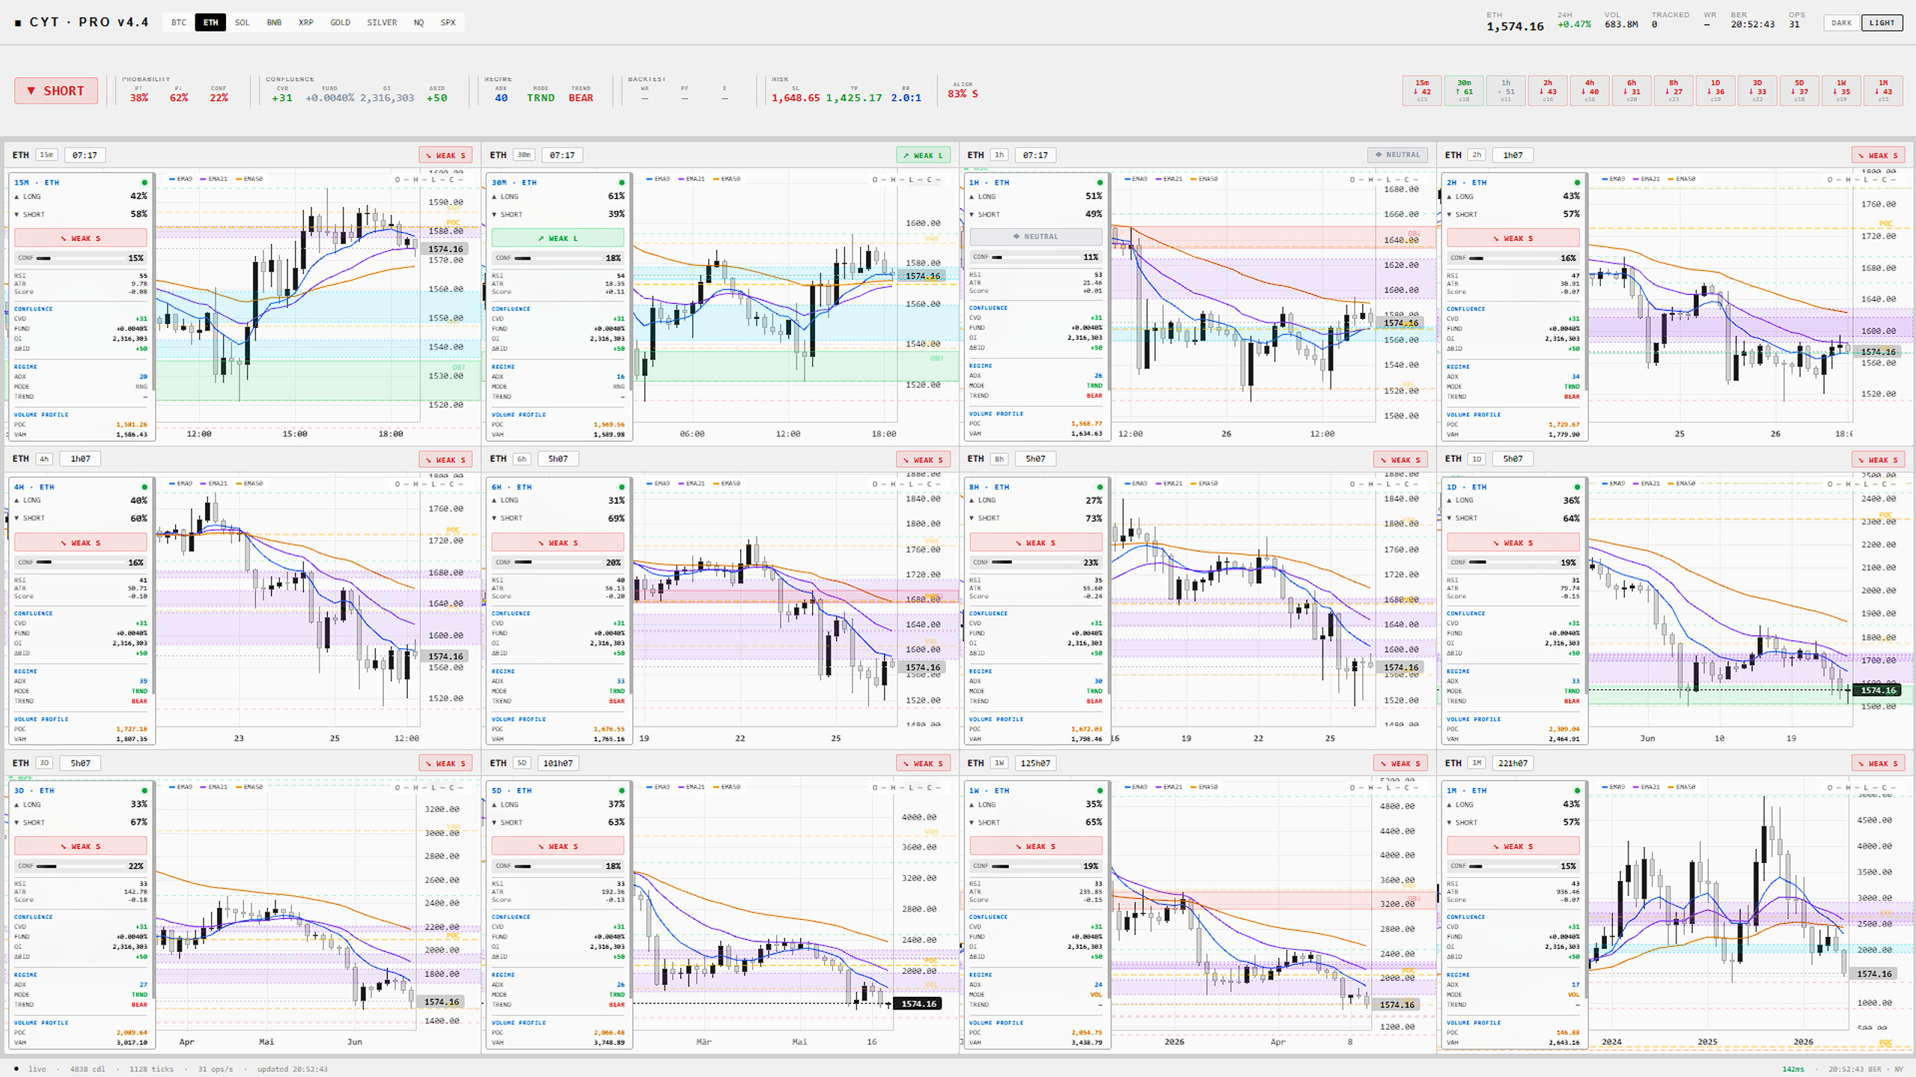The height and width of the screenshot is (1077, 1916).
Task: Click the 15m timeframe badge in the first chart header
Action: click(46, 155)
